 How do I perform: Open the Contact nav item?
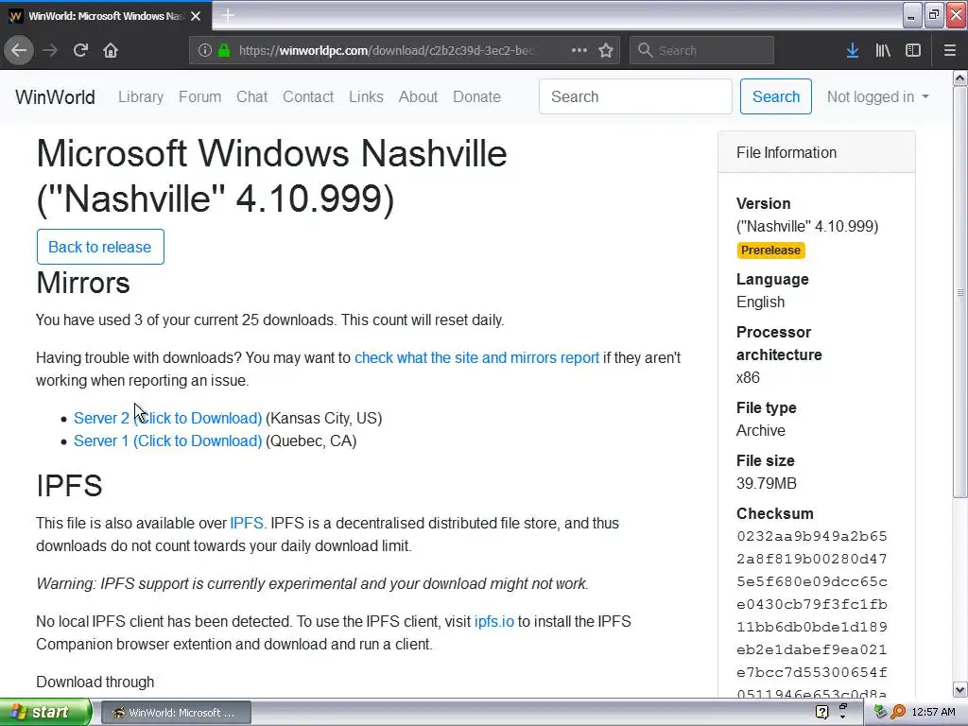[308, 97]
